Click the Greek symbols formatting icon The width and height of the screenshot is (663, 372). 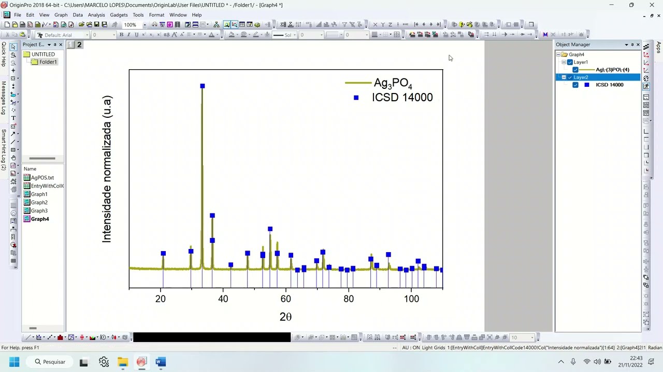[167, 35]
